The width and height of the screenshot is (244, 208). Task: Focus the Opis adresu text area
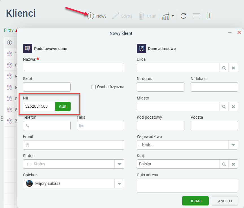187,186
